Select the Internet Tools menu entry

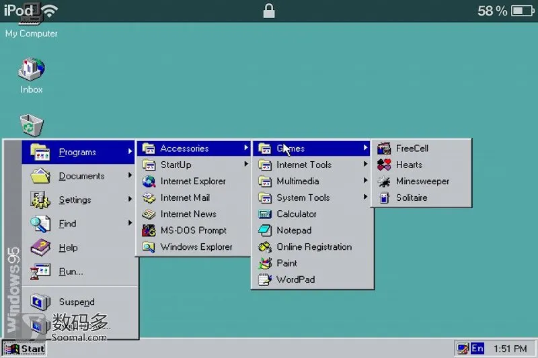[x=311, y=165]
